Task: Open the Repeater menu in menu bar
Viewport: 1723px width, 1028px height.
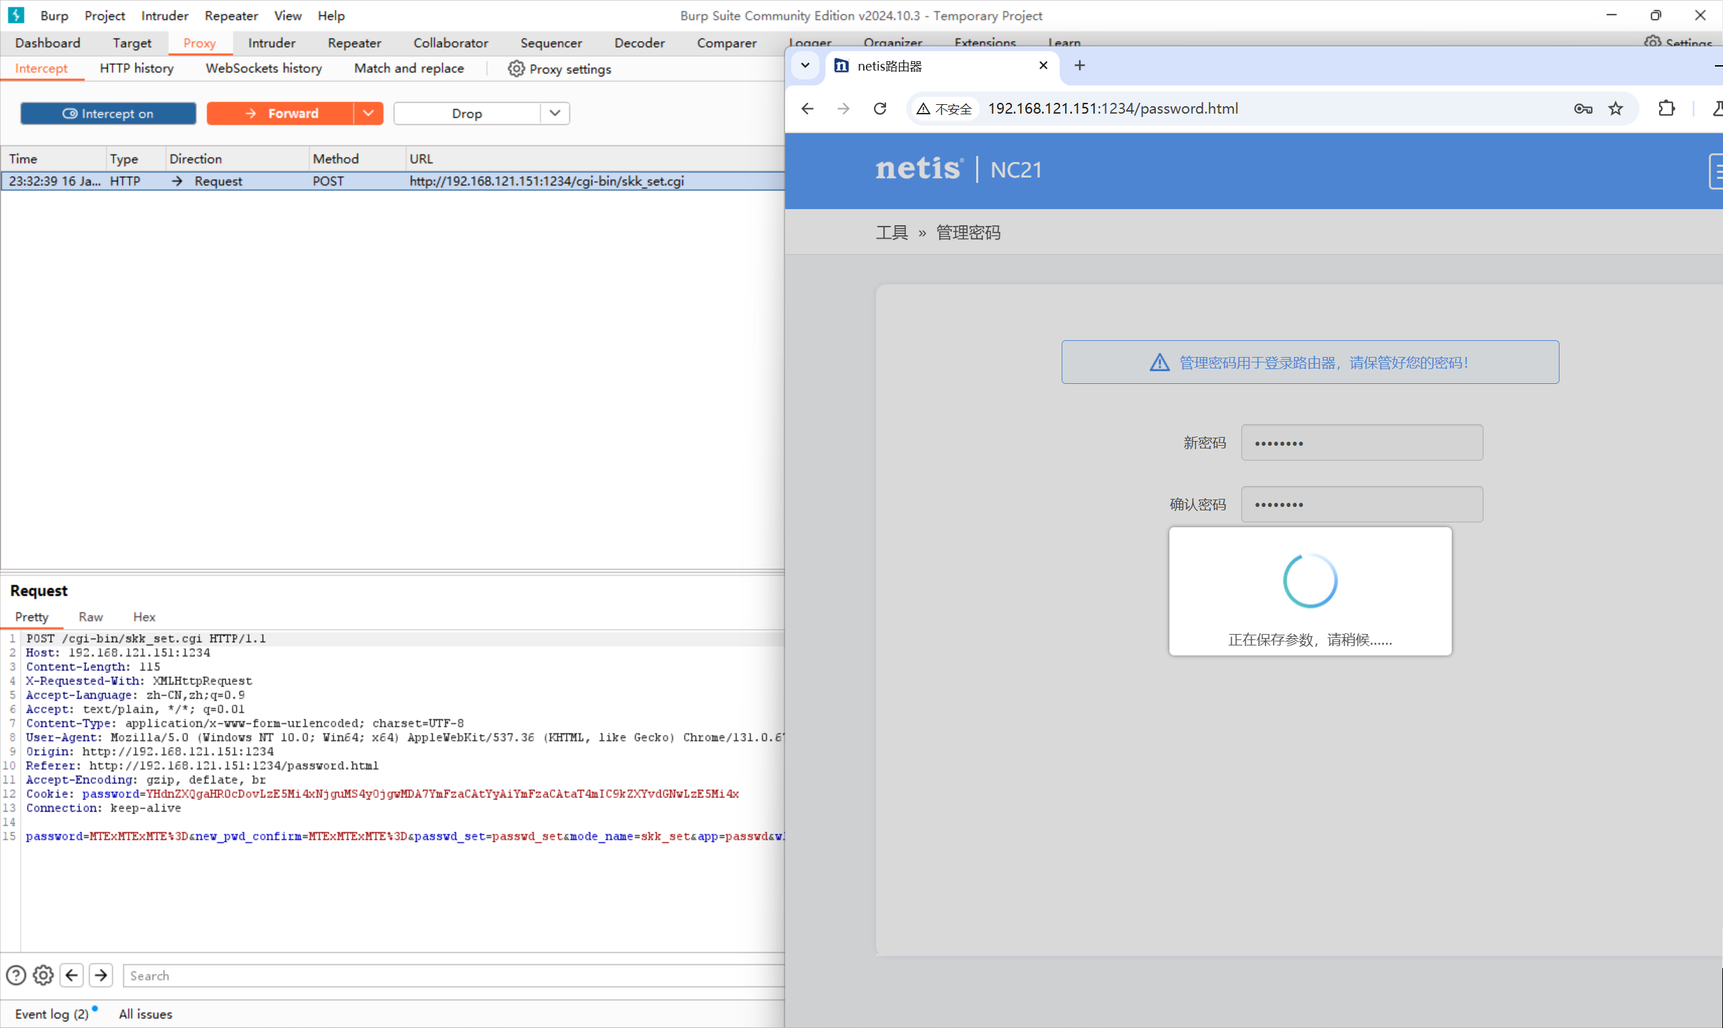Action: coord(231,15)
